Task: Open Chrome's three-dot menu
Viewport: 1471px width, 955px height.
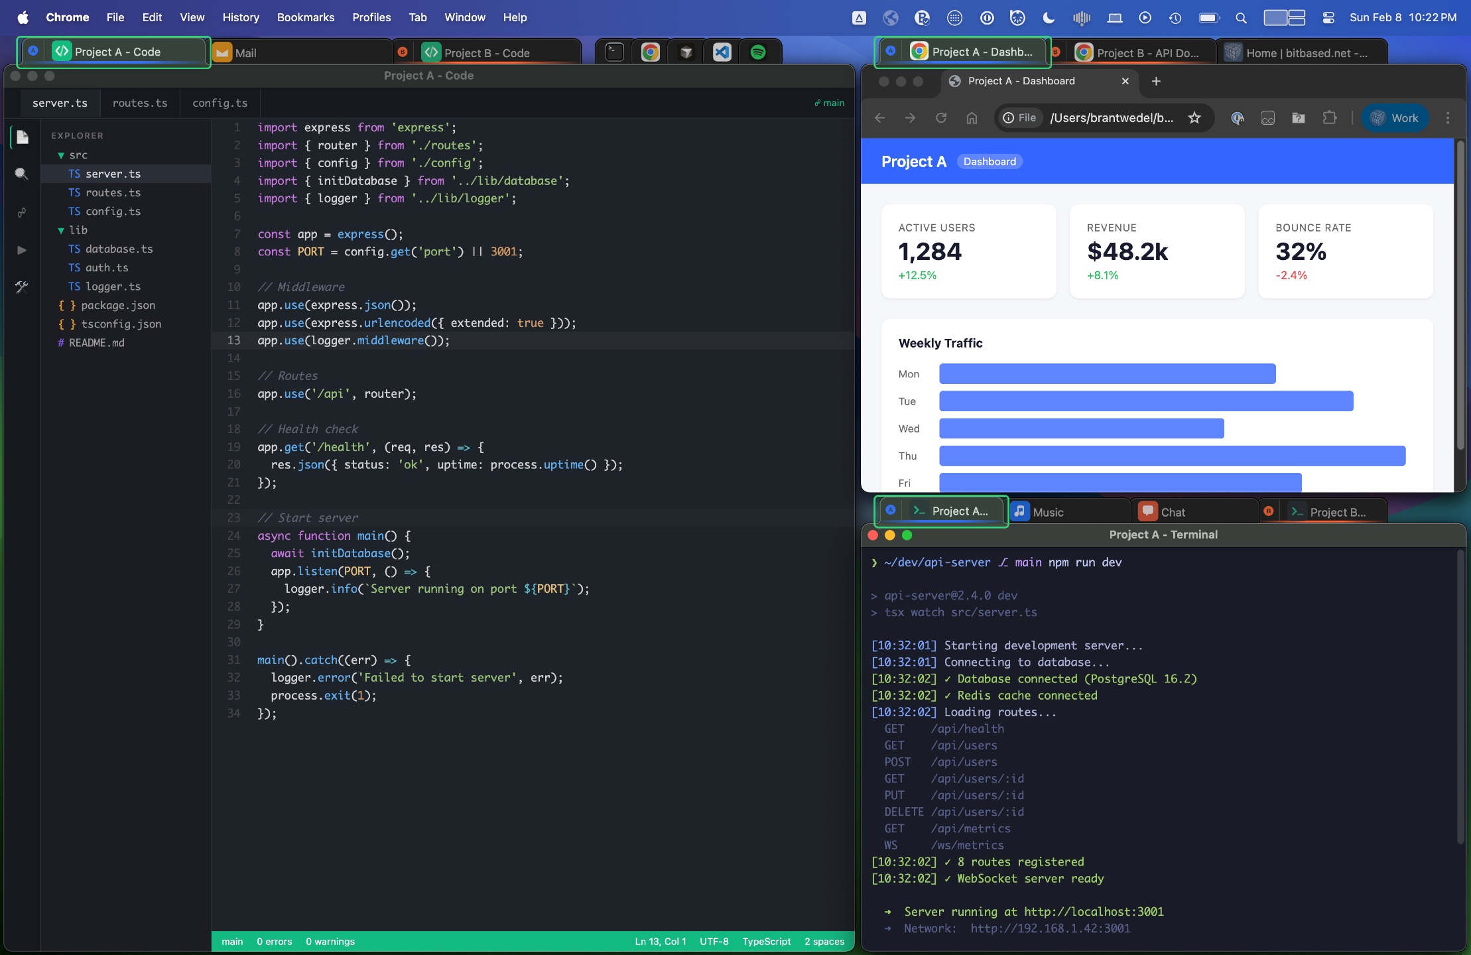Action: point(1448,118)
